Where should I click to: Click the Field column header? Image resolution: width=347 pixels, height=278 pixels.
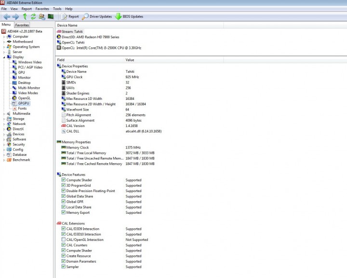pyautogui.click(x=90, y=60)
